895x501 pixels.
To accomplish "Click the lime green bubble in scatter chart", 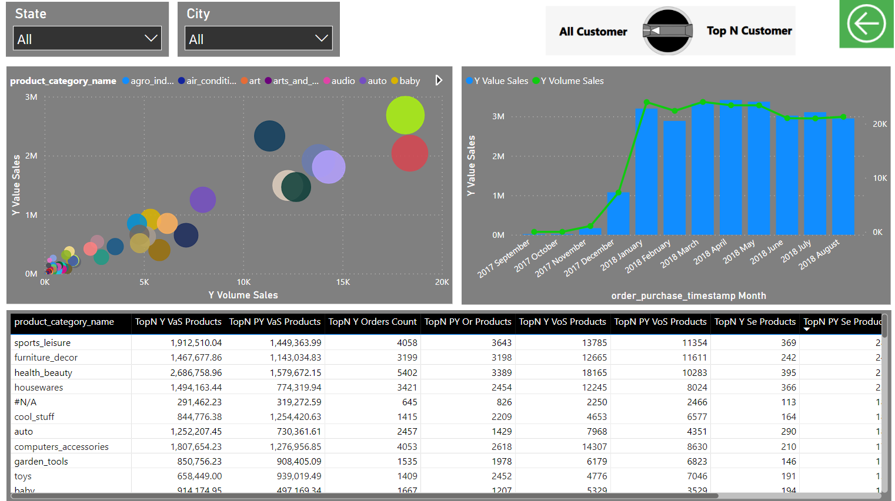I will (405, 115).
